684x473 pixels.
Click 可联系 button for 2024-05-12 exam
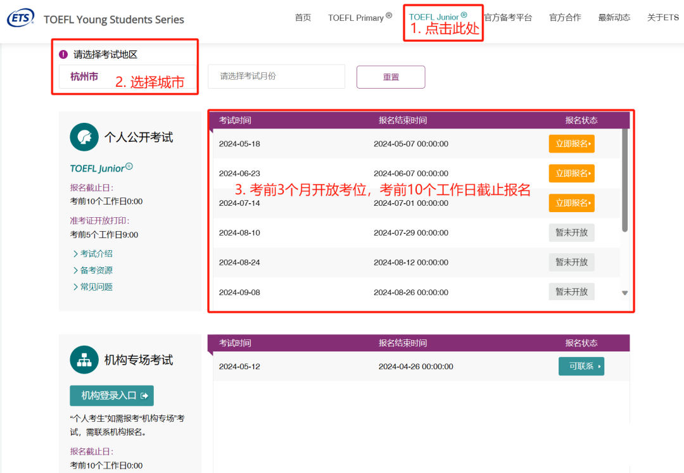(x=581, y=366)
